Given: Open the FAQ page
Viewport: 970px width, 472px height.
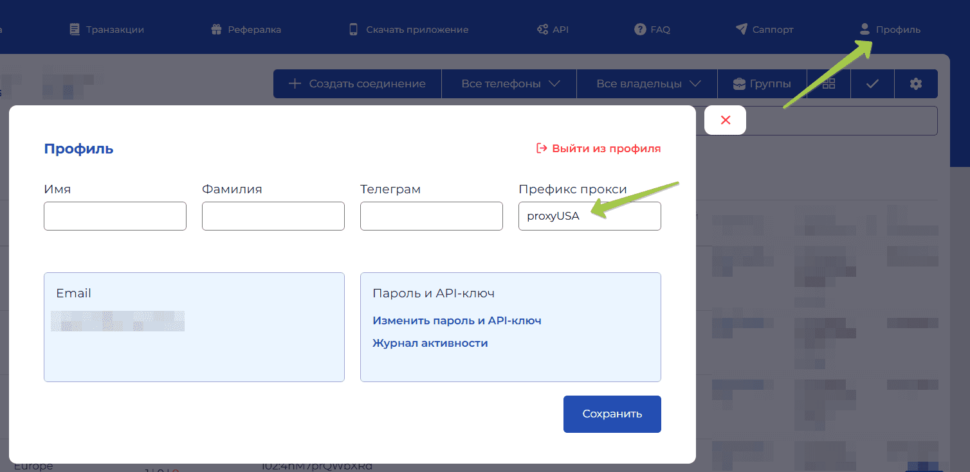Looking at the screenshot, I should click(652, 30).
